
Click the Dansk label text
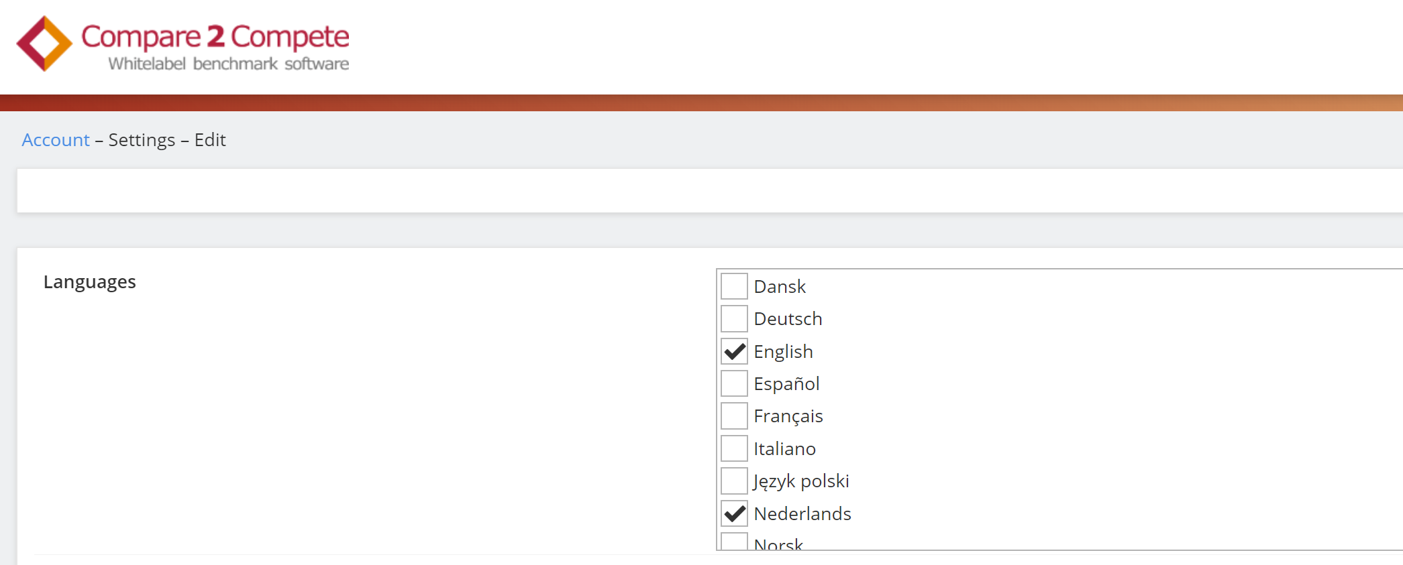pos(780,286)
